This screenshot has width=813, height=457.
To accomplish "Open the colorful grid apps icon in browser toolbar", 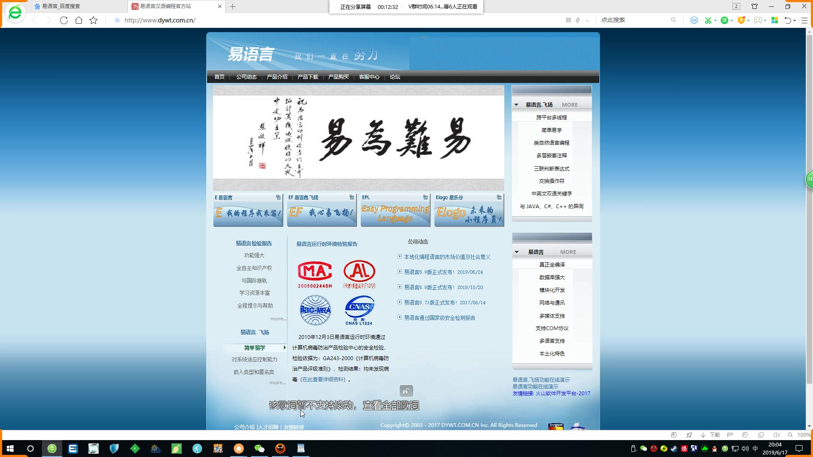I will pos(774,20).
